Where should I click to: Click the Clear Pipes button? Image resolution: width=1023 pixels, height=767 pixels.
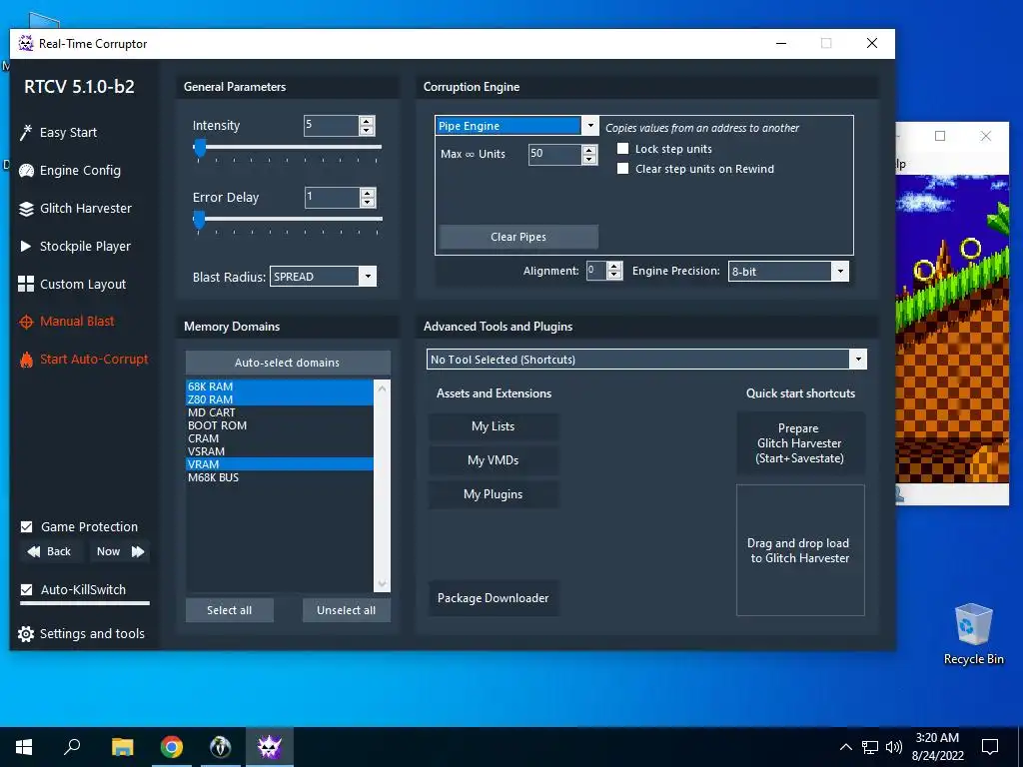pos(518,237)
